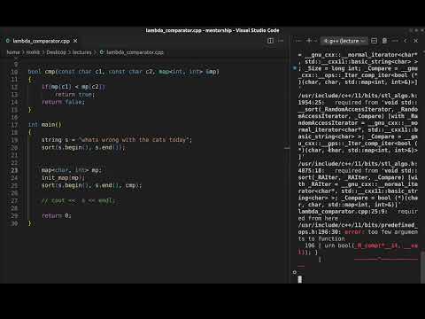Click red 'error:' text in terminal
425x319 pixels.
click(x=354, y=232)
